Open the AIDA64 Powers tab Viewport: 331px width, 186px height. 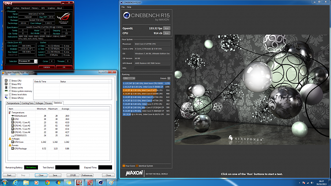[x=49, y=103]
